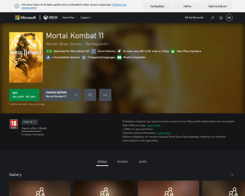Show previous gallery images arrow
Screen dimensions: 245x196
point(224,175)
